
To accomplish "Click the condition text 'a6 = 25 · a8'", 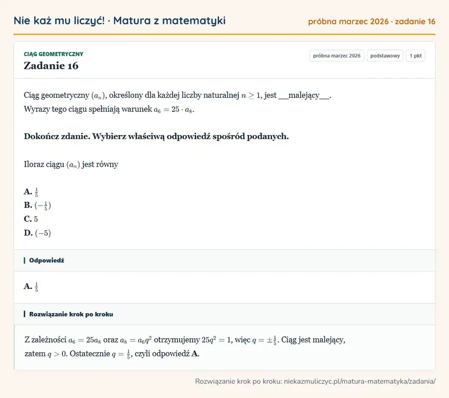I will (173, 110).
